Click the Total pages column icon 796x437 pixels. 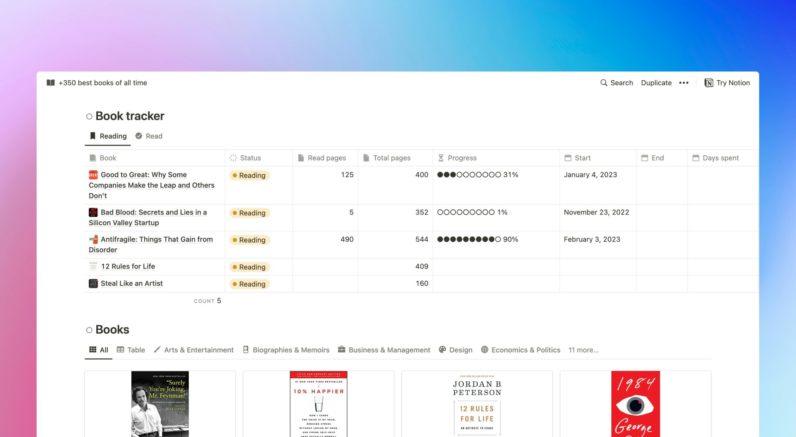pos(366,158)
